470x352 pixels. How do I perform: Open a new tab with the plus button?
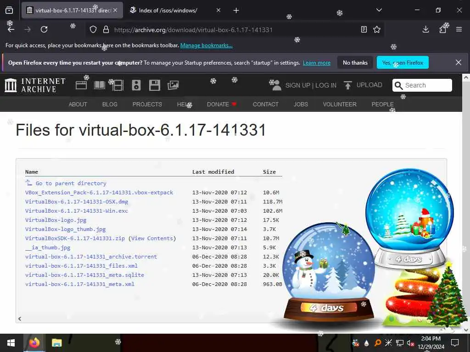236,11
